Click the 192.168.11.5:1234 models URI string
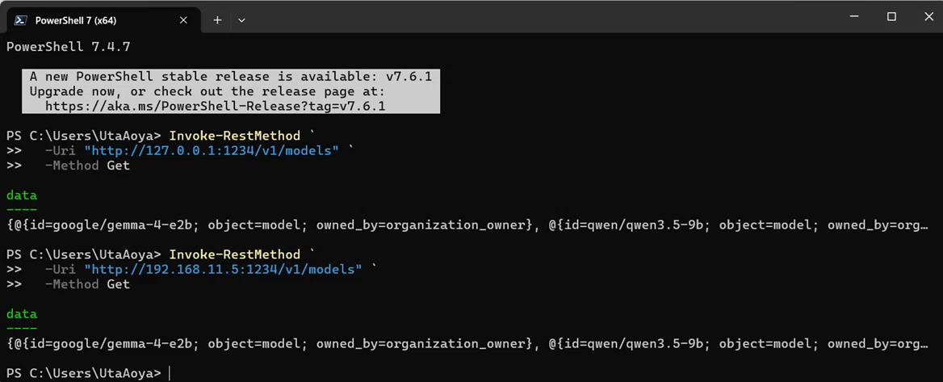Image resolution: width=943 pixels, height=382 pixels. coord(223,269)
